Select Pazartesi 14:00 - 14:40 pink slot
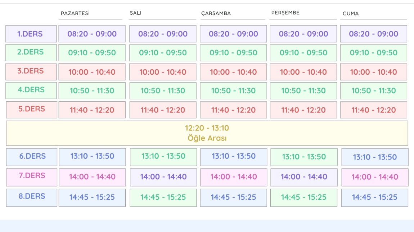 [92, 177]
